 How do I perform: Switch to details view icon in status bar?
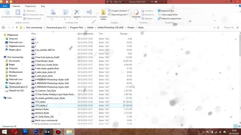click(235, 126)
